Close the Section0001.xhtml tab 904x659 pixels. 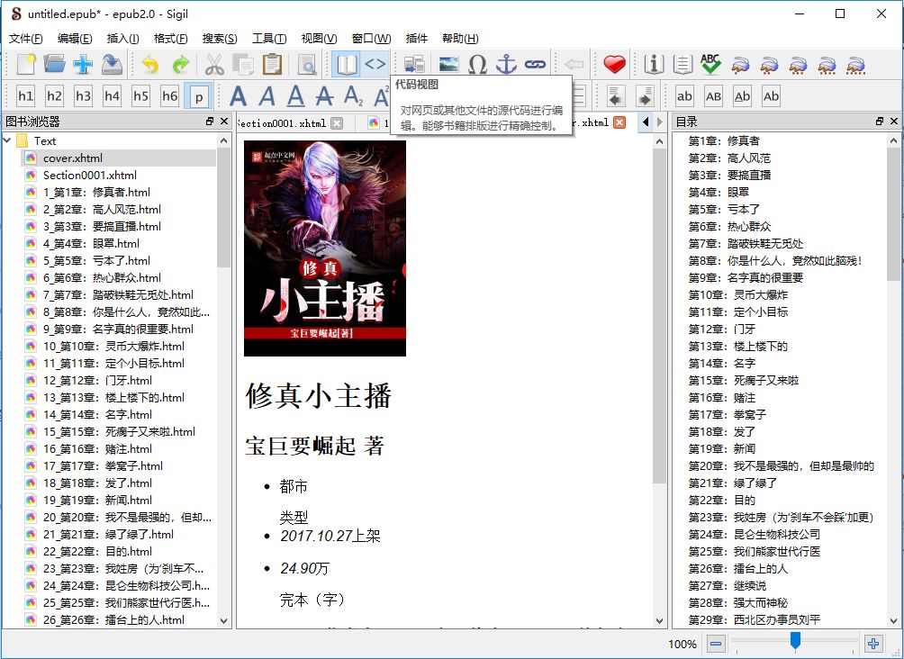(337, 122)
